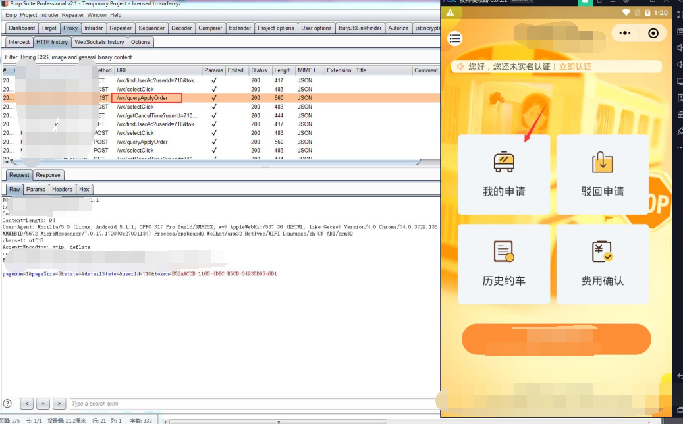
Task: Open 费用确认 yen receipt icon tile
Action: point(603,264)
